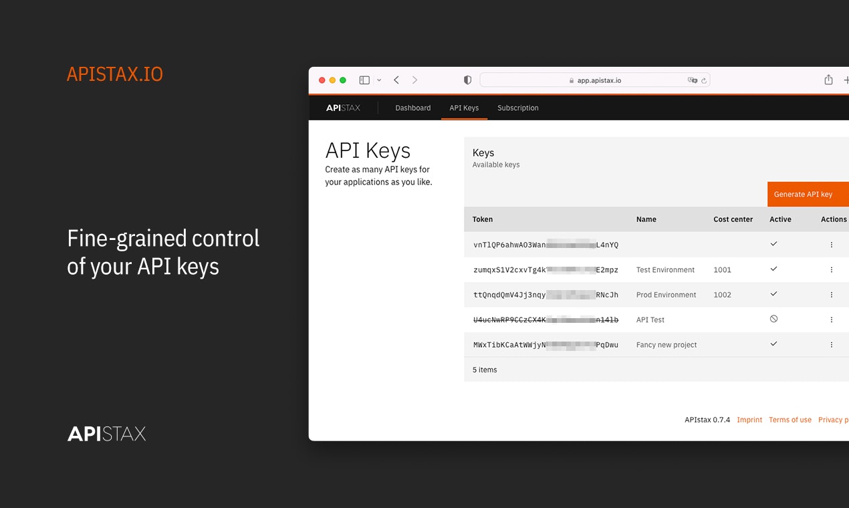Click the Test Environment name cell
Screen dimensions: 849x508
(x=665, y=270)
